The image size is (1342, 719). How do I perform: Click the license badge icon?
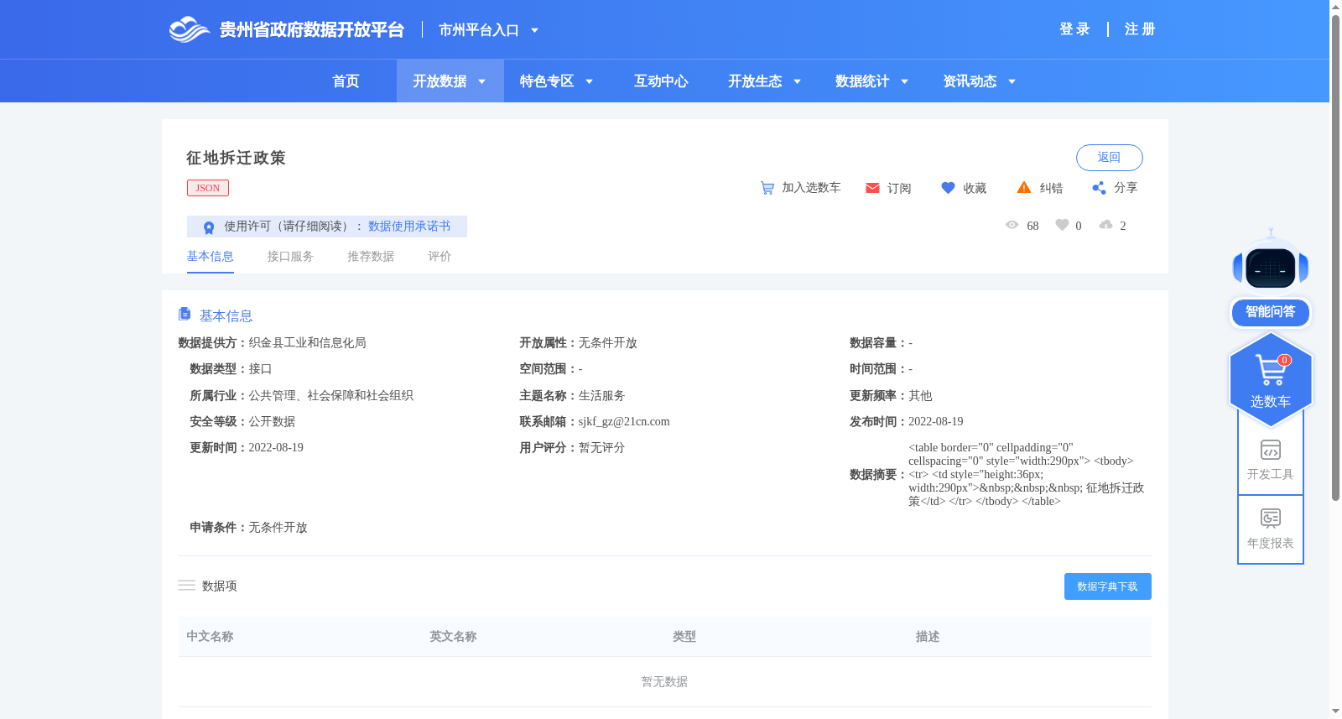[209, 227]
